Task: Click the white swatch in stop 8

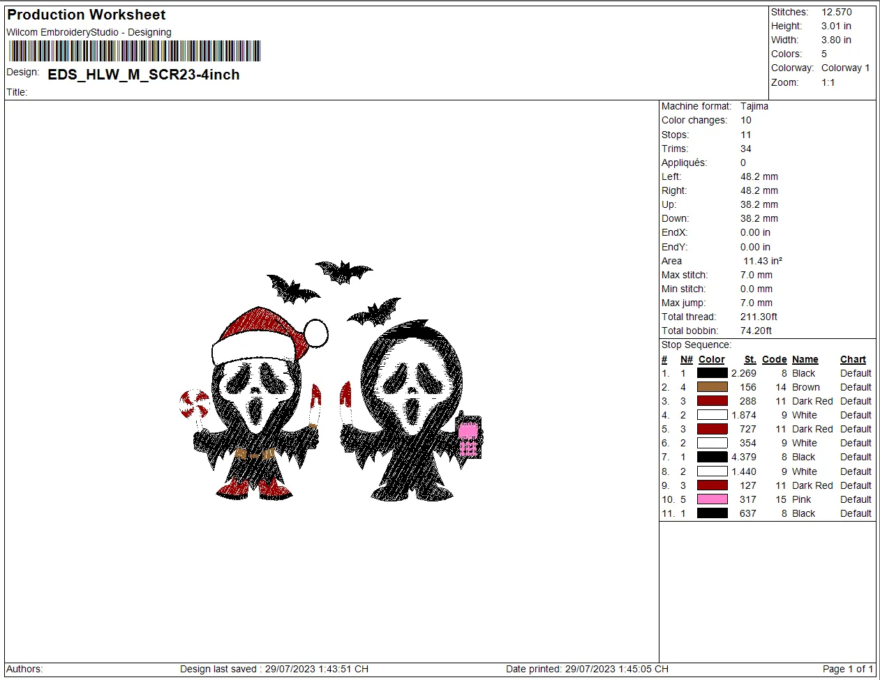Action: (x=713, y=471)
